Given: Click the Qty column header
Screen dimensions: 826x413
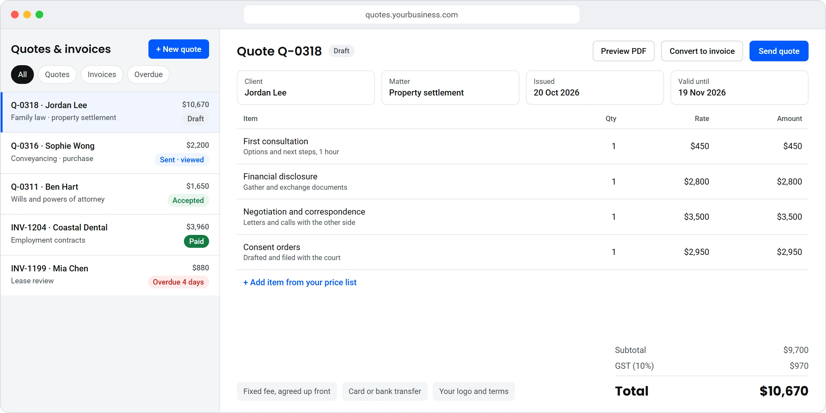Looking at the screenshot, I should coord(611,118).
